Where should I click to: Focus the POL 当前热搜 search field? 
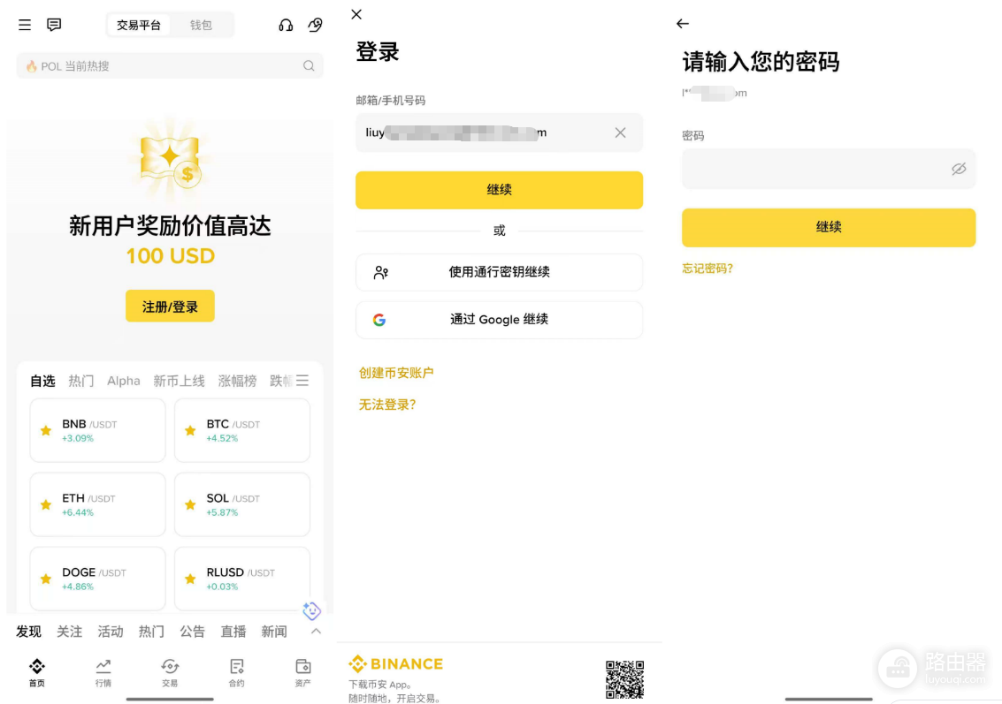(x=170, y=65)
